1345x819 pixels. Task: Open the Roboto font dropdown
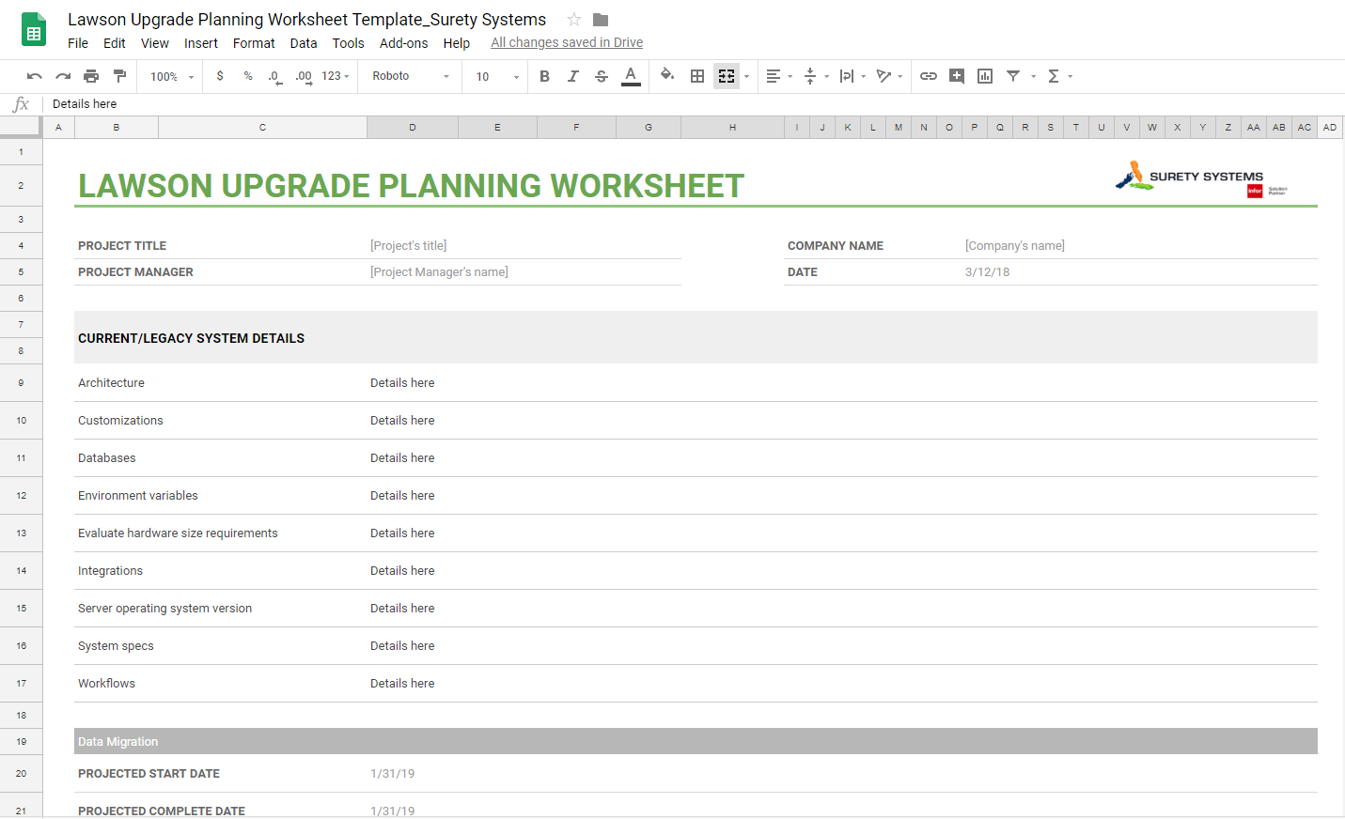411,76
